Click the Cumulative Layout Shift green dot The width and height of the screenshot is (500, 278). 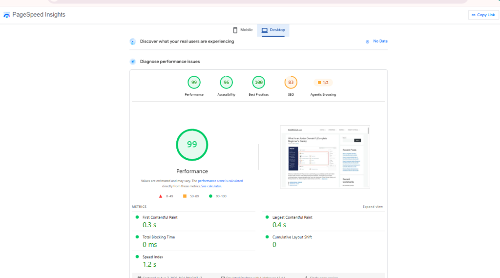[267, 237]
